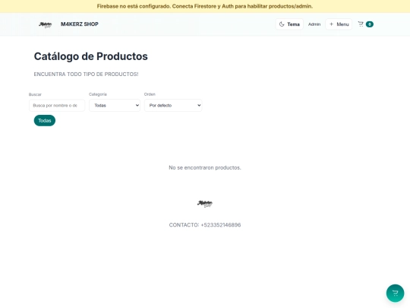
Task: Click the floating cart button
Action: pos(395,293)
